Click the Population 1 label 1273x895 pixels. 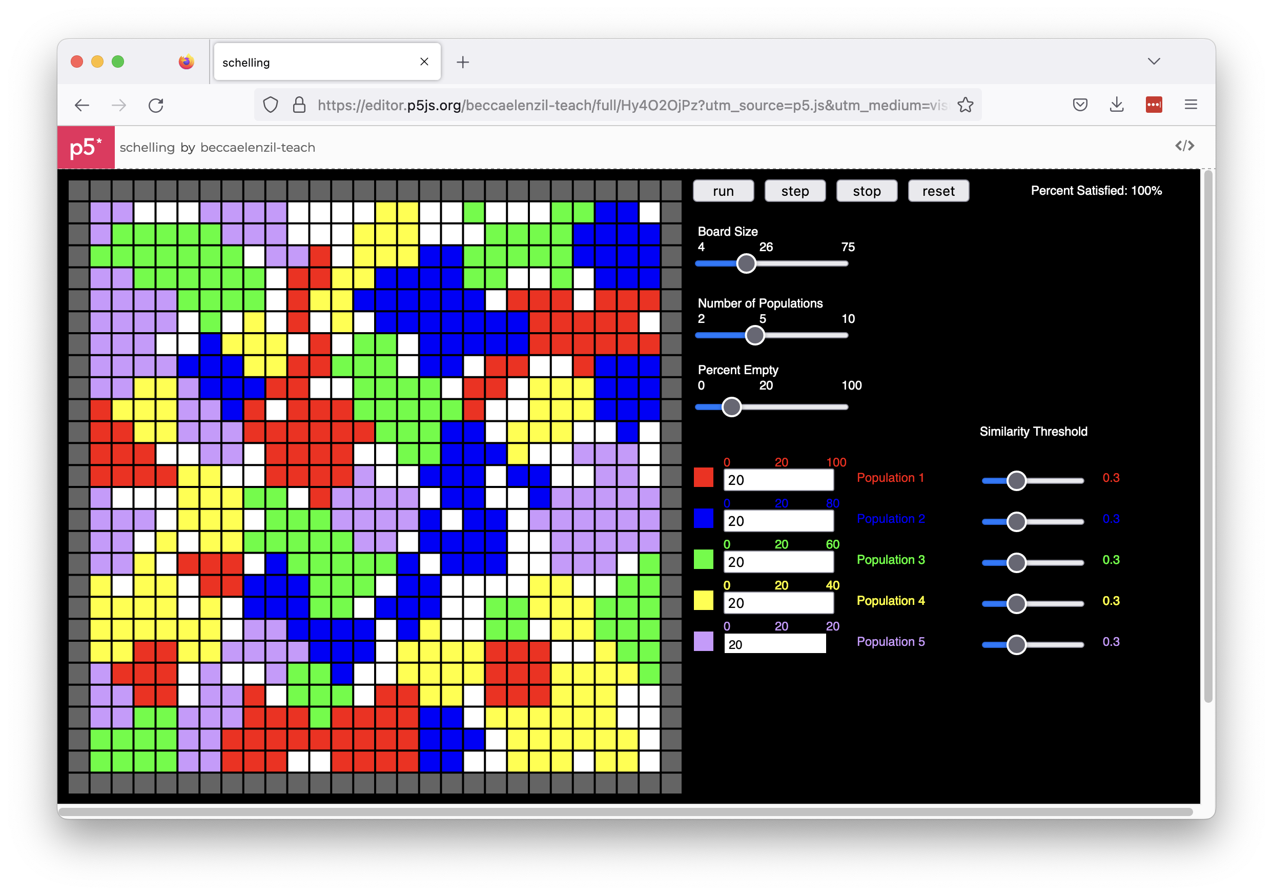coord(891,478)
